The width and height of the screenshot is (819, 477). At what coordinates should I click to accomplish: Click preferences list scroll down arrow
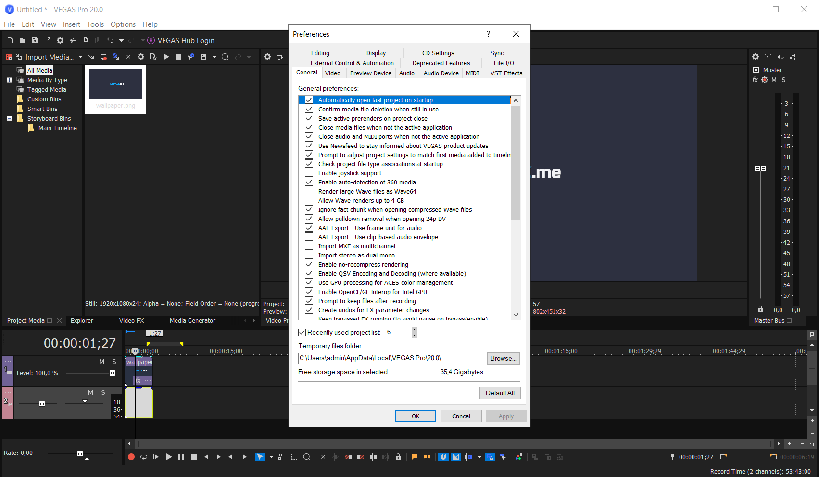[516, 315]
